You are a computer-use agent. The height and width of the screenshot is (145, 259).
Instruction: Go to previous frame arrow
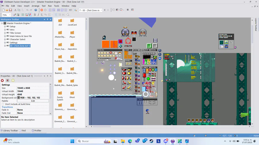click(x=104, y=10)
